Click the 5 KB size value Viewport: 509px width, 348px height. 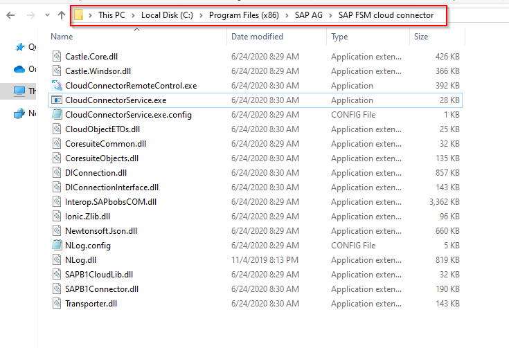click(x=452, y=246)
